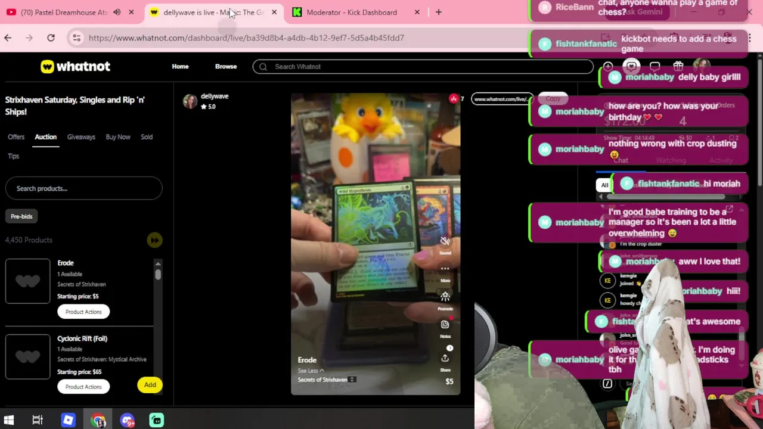Close the Moderator Kick Dashboard tab
Image resolution: width=763 pixels, height=429 pixels.
417,12
